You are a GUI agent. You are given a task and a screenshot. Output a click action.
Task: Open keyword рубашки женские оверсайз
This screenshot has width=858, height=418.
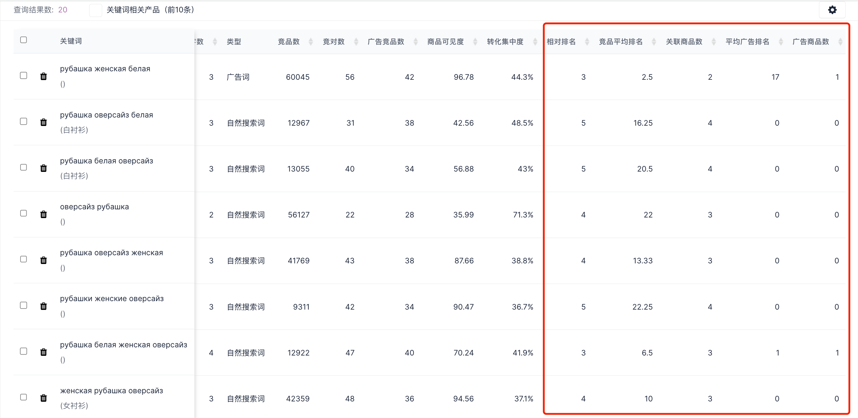coord(112,298)
